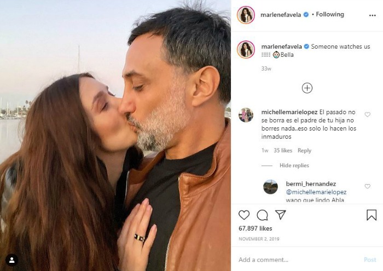Collapse the thread with Hide replies

click(x=294, y=166)
